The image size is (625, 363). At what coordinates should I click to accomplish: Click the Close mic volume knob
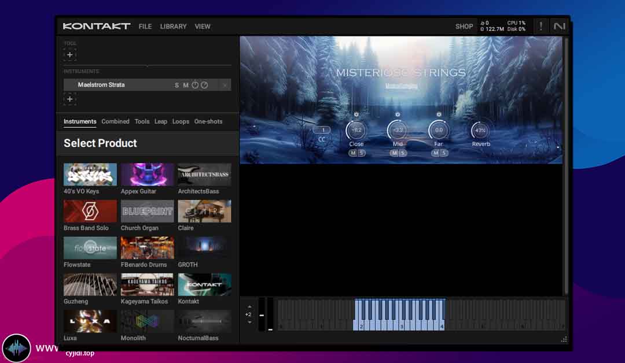[x=356, y=130]
